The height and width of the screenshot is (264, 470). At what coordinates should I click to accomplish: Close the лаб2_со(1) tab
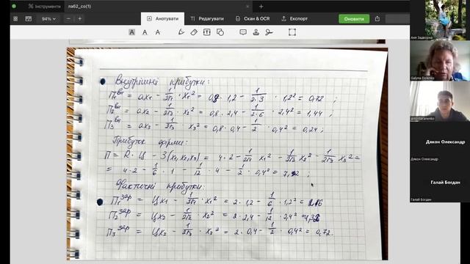tap(247, 7)
